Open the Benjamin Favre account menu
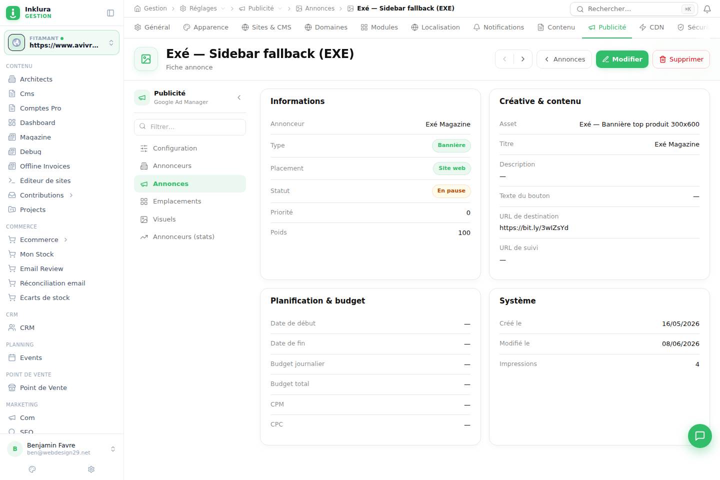The width and height of the screenshot is (720, 480). click(x=62, y=449)
